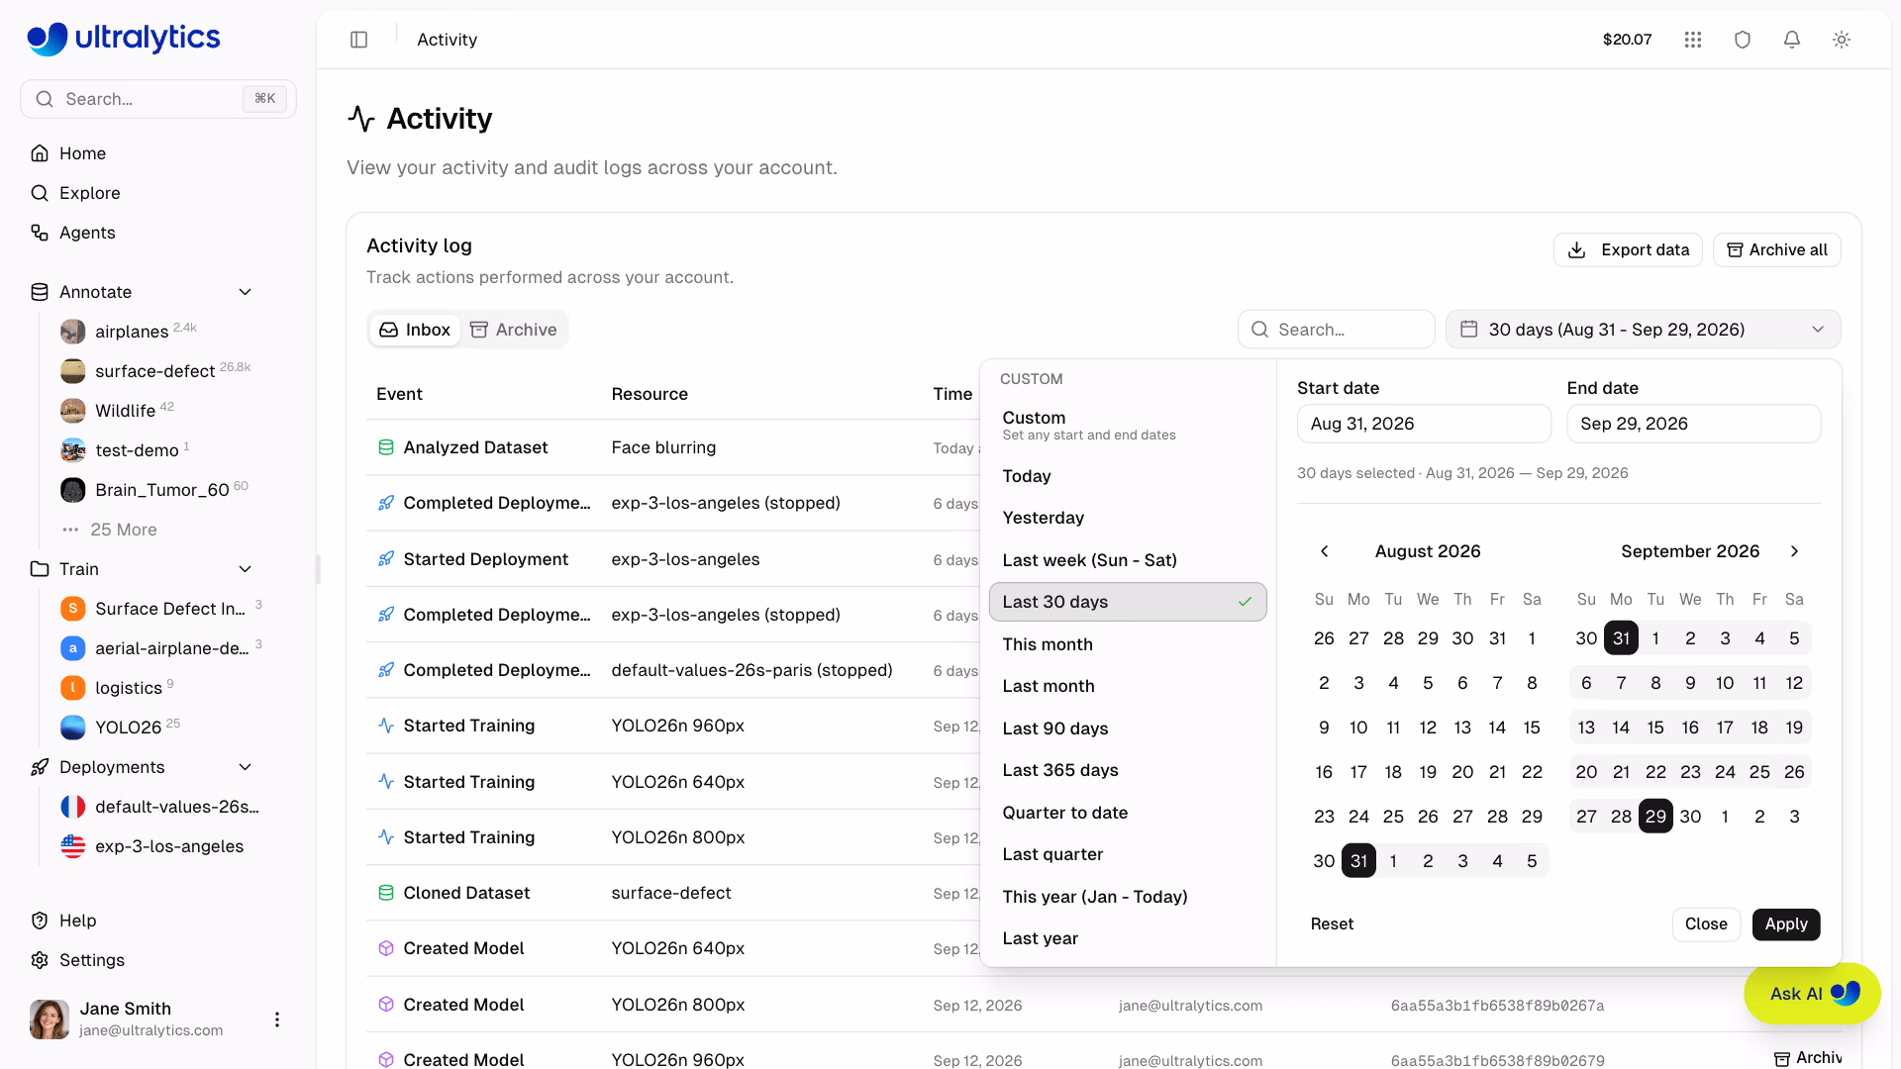
Task: Choose Quarter to date preset
Action: [1128, 813]
